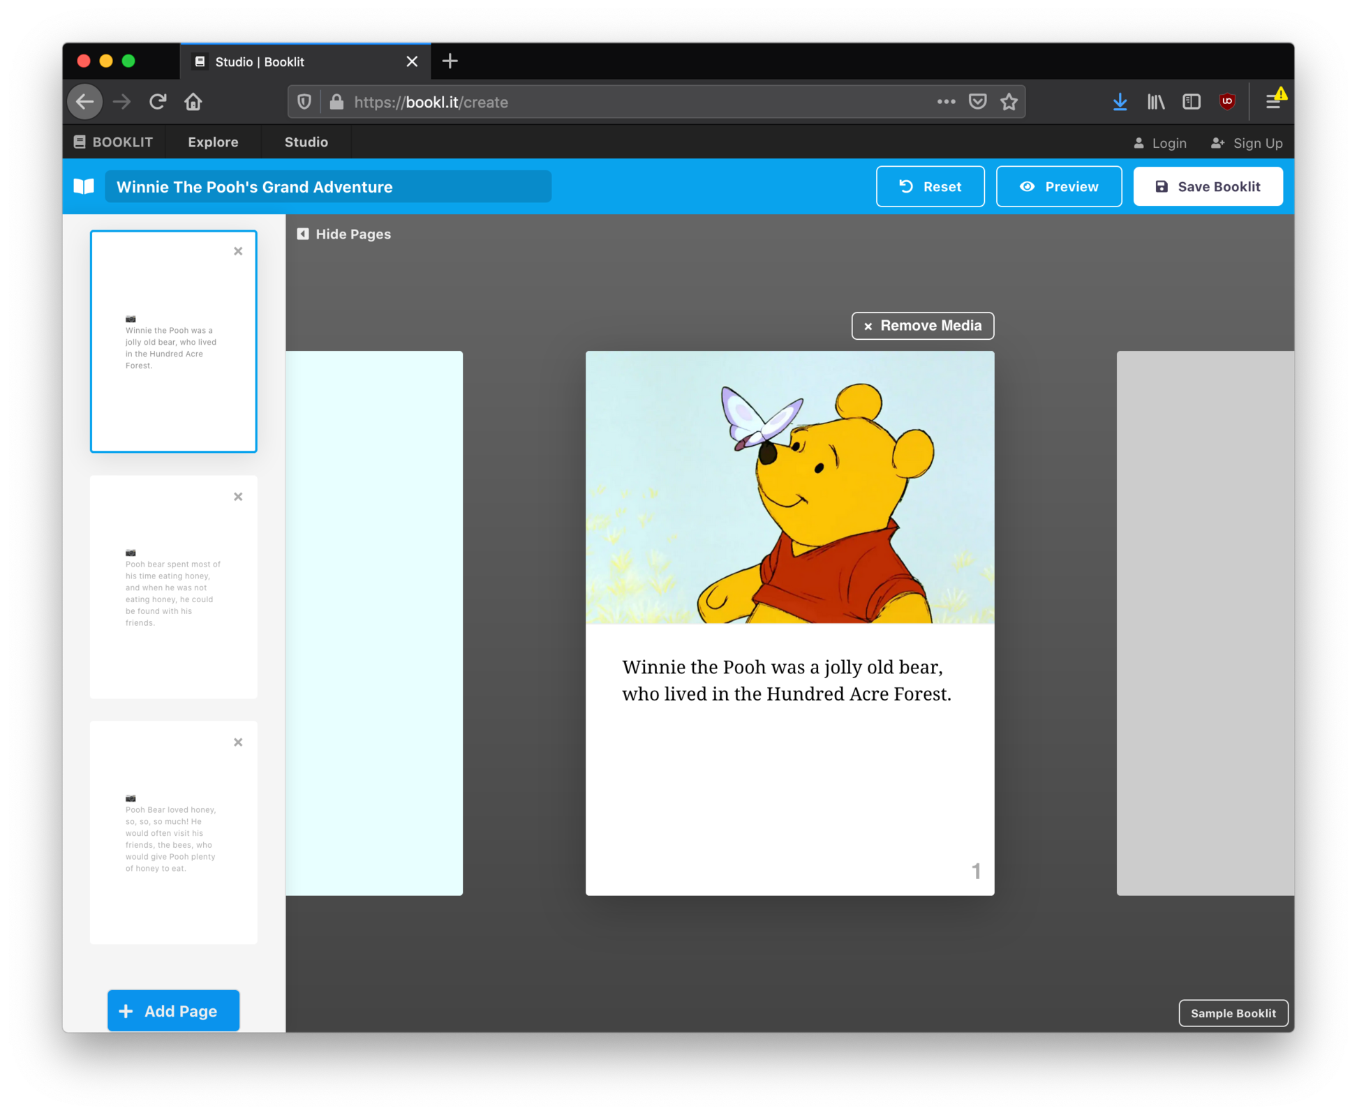
Task: Click the Sign Up link
Action: click(x=1247, y=143)
